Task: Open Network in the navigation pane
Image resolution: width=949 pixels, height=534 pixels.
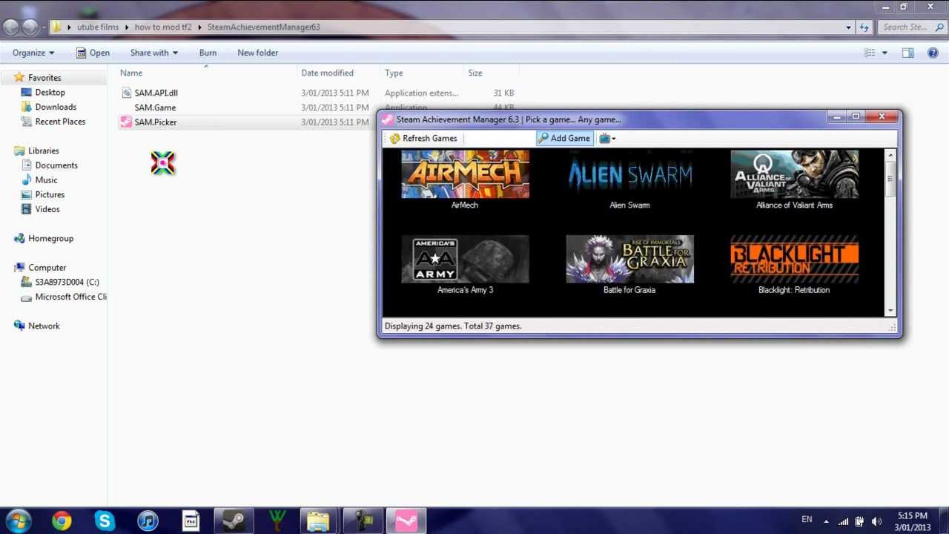Action: pos(44,326)
